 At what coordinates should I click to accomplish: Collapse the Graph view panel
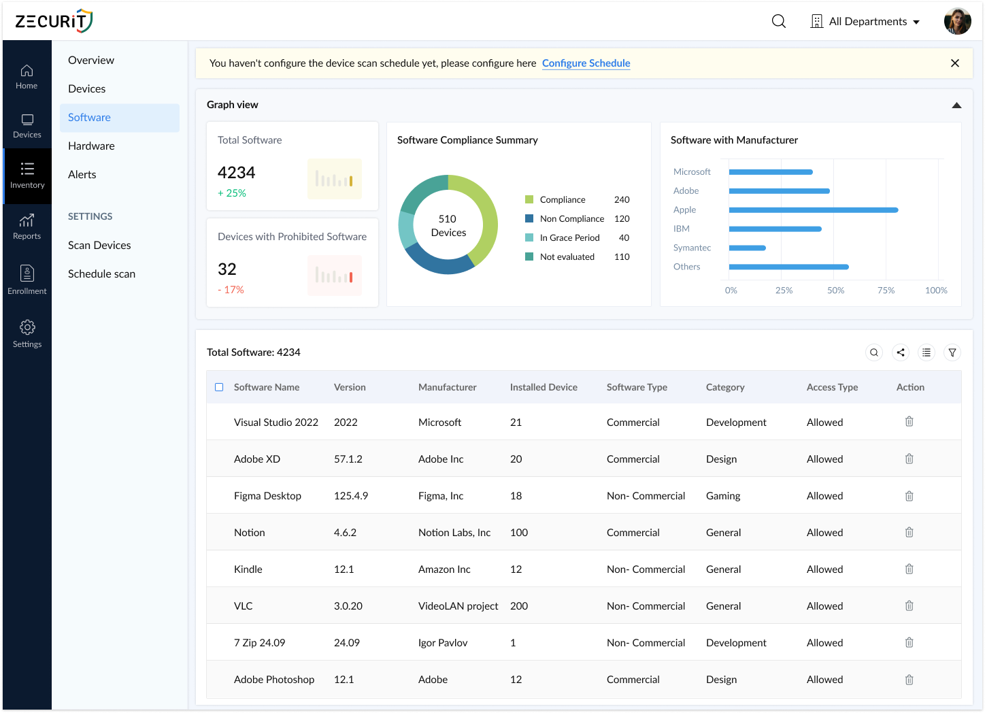coord(956,105)
